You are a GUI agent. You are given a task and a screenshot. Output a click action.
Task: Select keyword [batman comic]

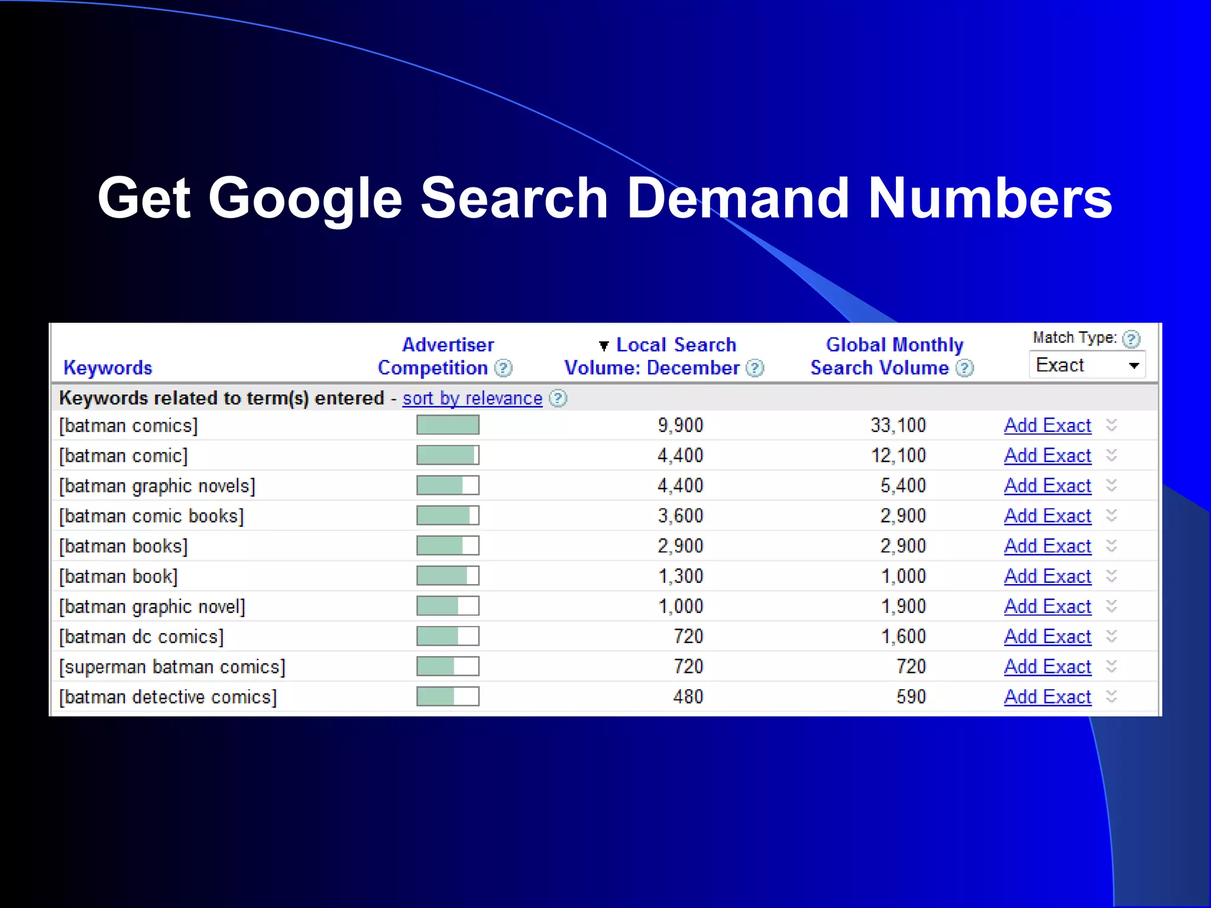[x=123, y=456]
